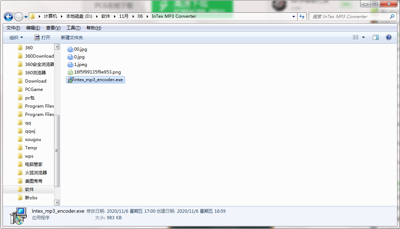The image size is (400, 229).
Task: Click the change view icon
Action: coord(355,37)
